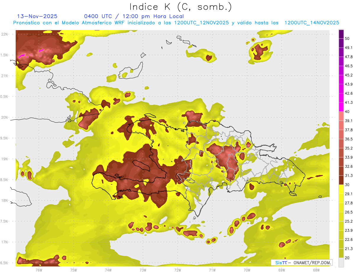Screen dimensions: 355x274
Task: Click the longitude label "76W"
Action: [x=39, y=270]
